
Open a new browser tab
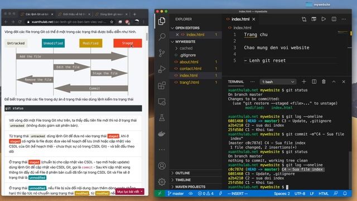(x=134, y=14)
